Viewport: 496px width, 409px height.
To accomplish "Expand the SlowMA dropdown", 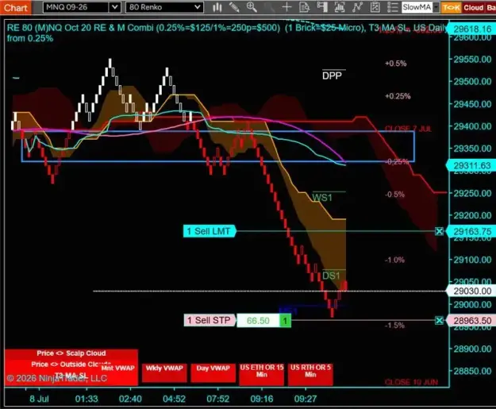I will [436, 7].
